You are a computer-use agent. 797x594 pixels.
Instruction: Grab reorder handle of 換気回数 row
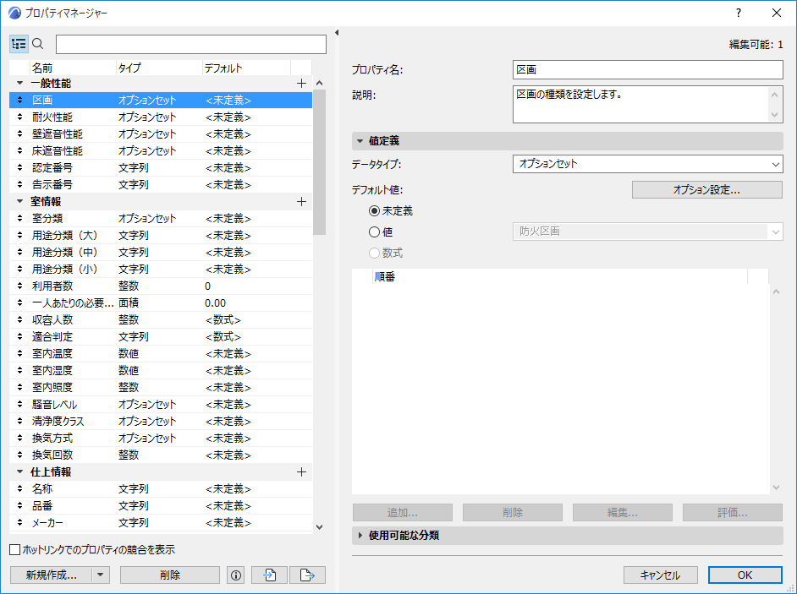click(19, 455)
